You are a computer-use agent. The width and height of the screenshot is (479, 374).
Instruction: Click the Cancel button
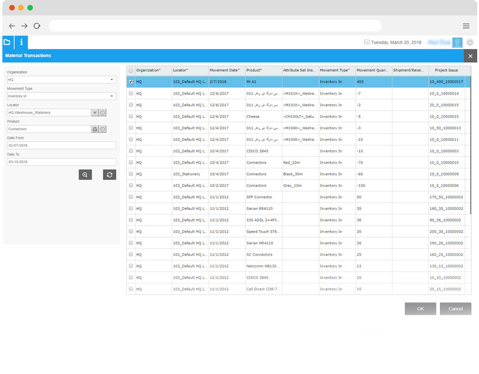click(x=455, y=309)
